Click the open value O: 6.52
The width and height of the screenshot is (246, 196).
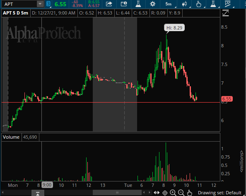[87, 13]
